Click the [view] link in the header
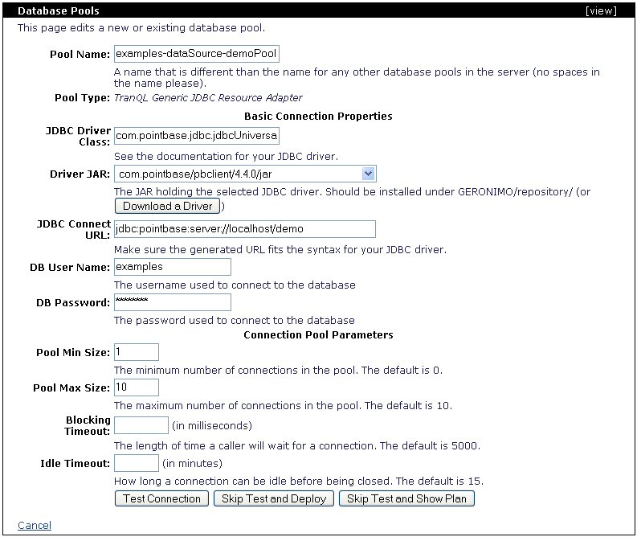This screenshot has height=537, width=637. pyautogui.click(x=601, y=11)
